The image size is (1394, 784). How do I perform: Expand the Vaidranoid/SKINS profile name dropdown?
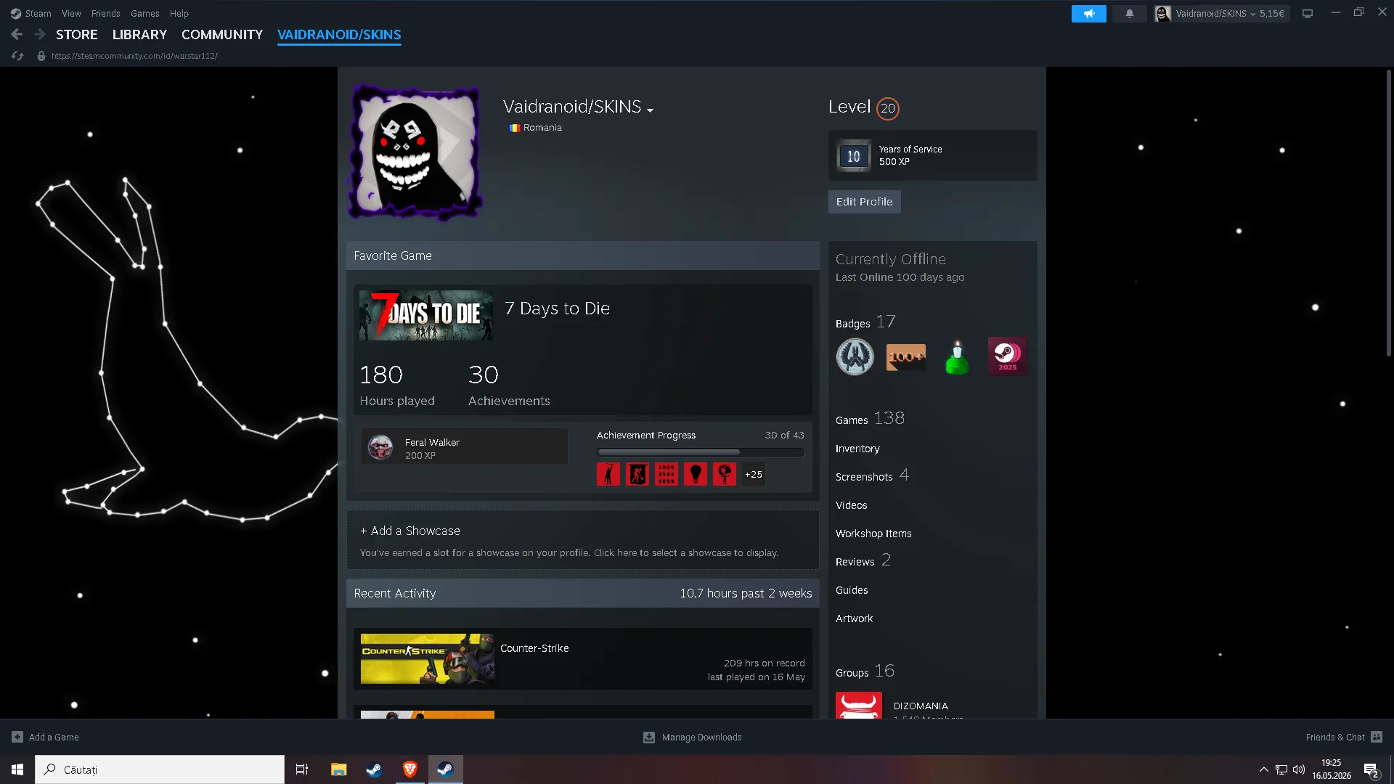pos(650,110)
